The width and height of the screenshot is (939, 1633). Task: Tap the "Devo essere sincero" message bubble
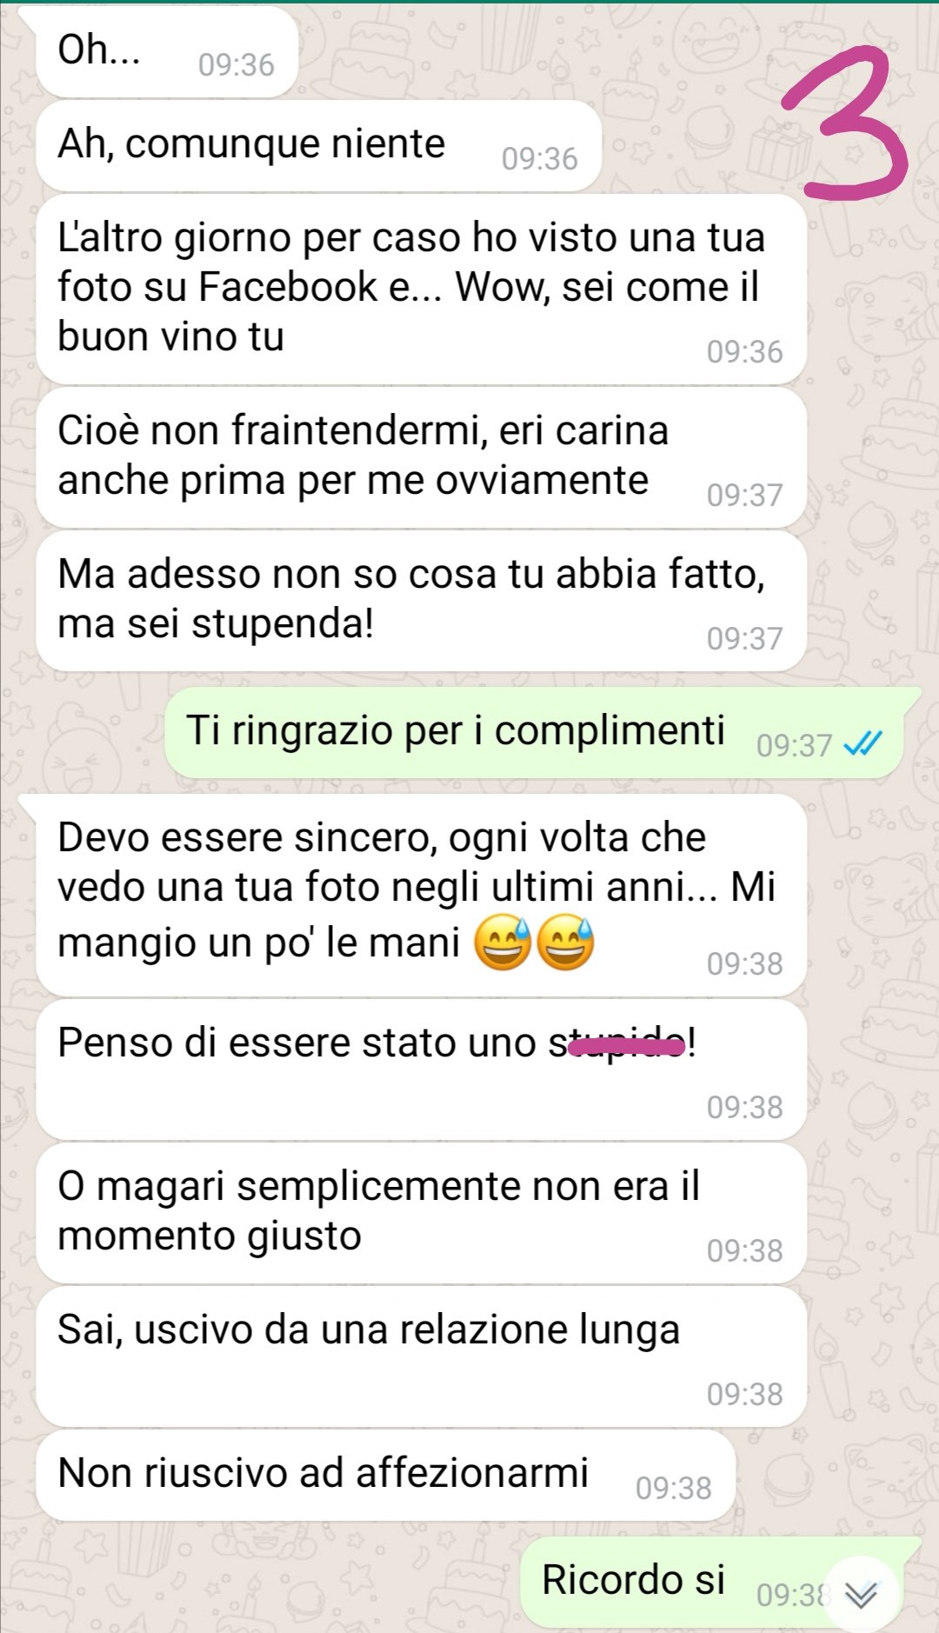(x=421, y=895)
